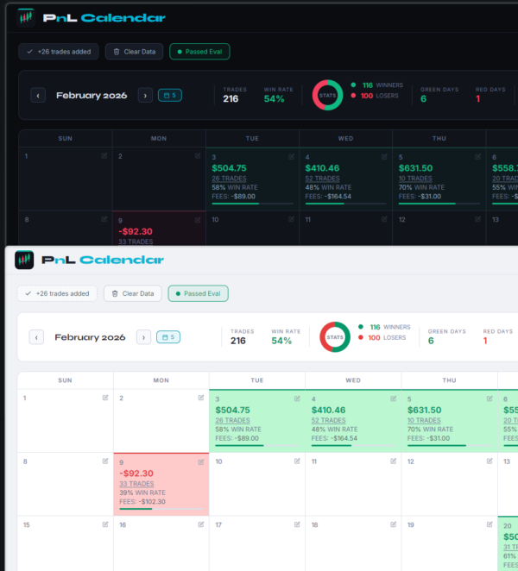The image size is (518, 571).
Task: Edit note for day 5 in light window
Action: click(490, 398)
